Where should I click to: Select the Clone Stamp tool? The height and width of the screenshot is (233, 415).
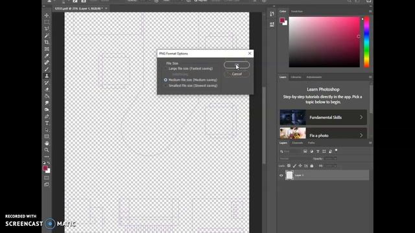pyautogui.click(x=47, y=76)
